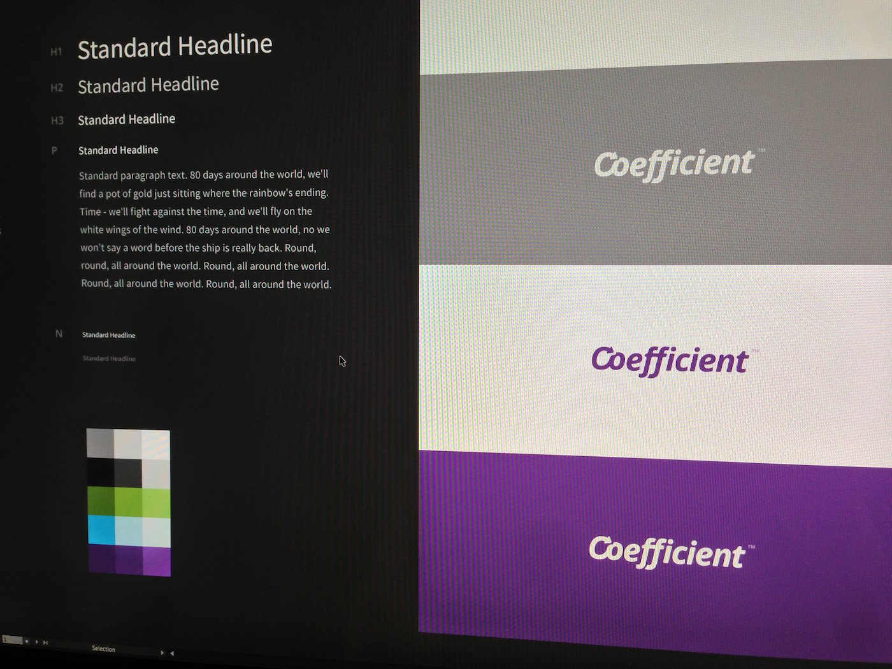Pick the bright cyan blue swatch
The width and height of the screenshot is (892, 669).
point(102,529)
